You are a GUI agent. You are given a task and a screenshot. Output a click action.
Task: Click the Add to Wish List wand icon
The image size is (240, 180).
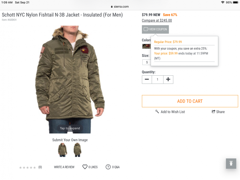157,111
